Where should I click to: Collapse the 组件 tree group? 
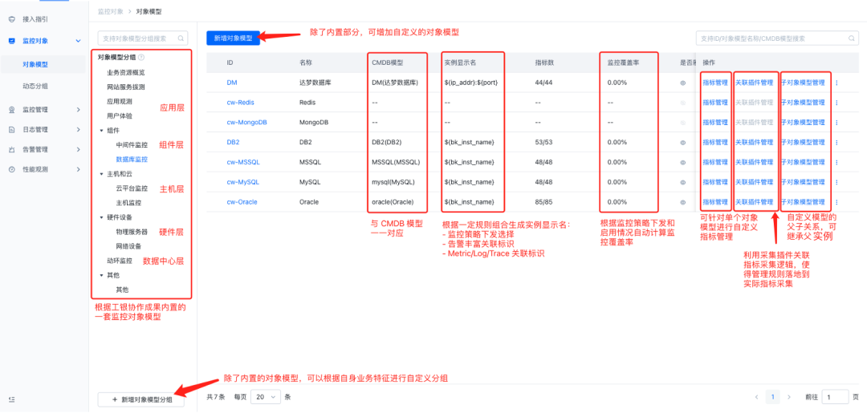click(101, 130)
